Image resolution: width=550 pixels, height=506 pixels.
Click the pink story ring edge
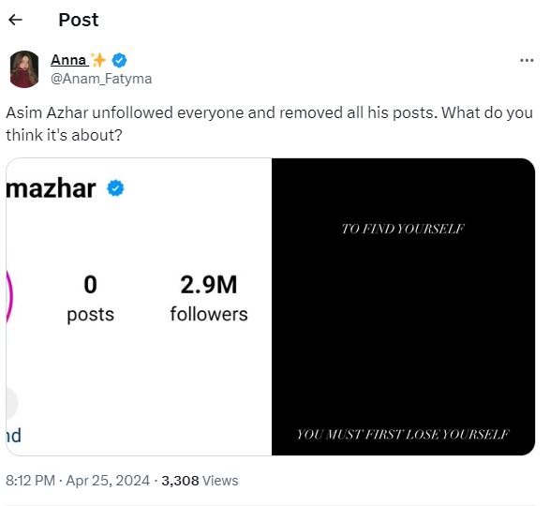point(9,297)
